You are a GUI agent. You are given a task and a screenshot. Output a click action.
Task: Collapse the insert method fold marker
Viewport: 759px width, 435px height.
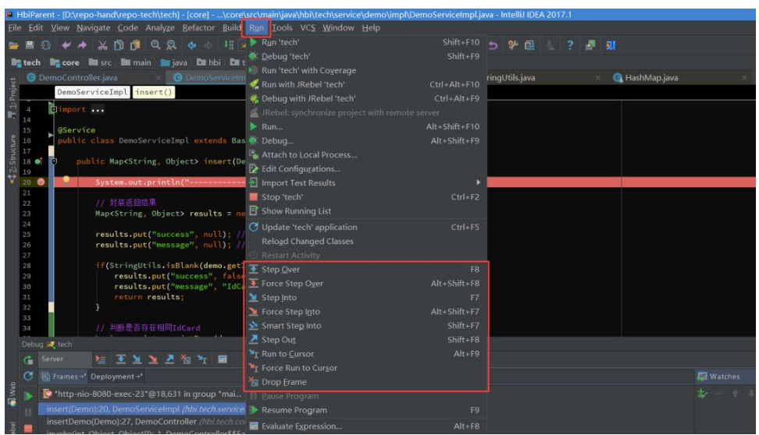54,161
